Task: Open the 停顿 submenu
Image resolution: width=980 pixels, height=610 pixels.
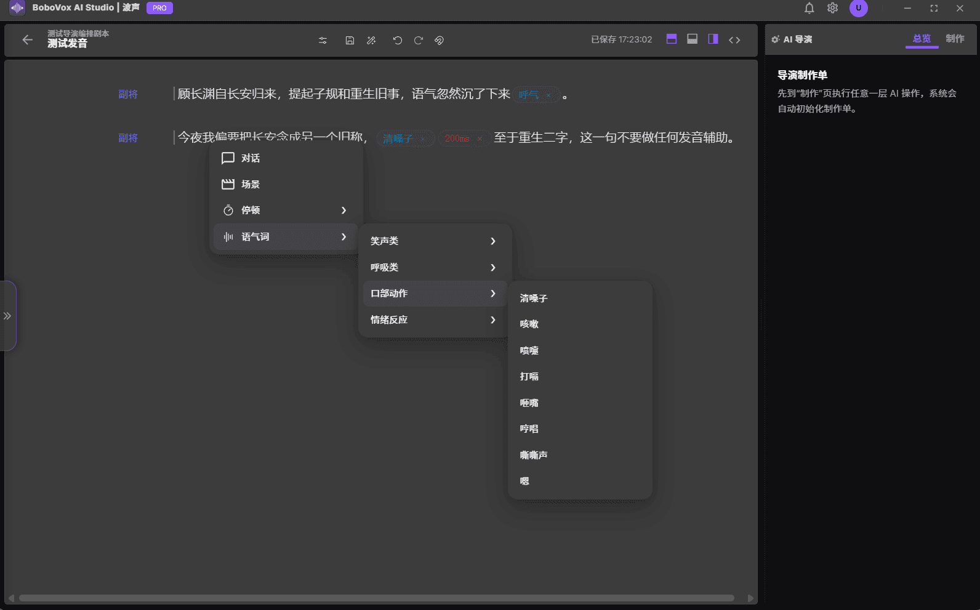Action: click(x=286, y=211)
